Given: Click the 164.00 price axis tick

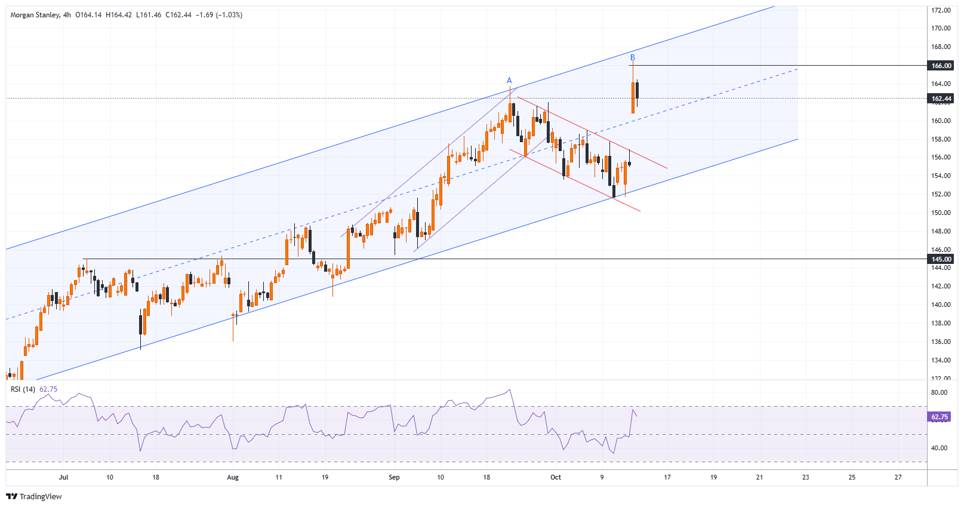Looking at the screenshot, I should [x=941, y=84].
